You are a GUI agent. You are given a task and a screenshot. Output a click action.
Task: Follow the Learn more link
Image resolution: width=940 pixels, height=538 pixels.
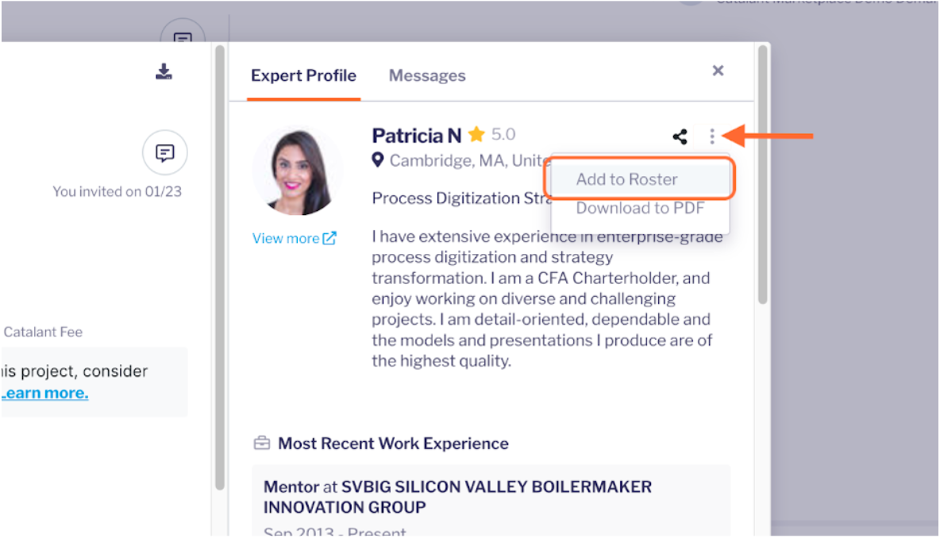pyautogui.click(x=45, y=393)
